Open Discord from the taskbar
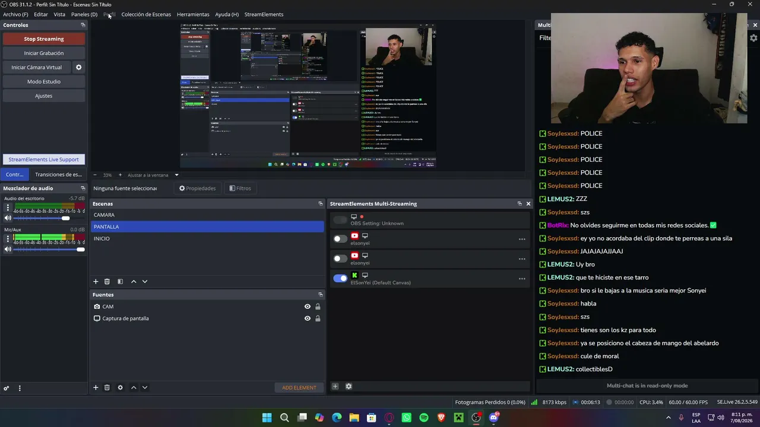This screenshot has height=427, width=760. [x=493, y=418]
